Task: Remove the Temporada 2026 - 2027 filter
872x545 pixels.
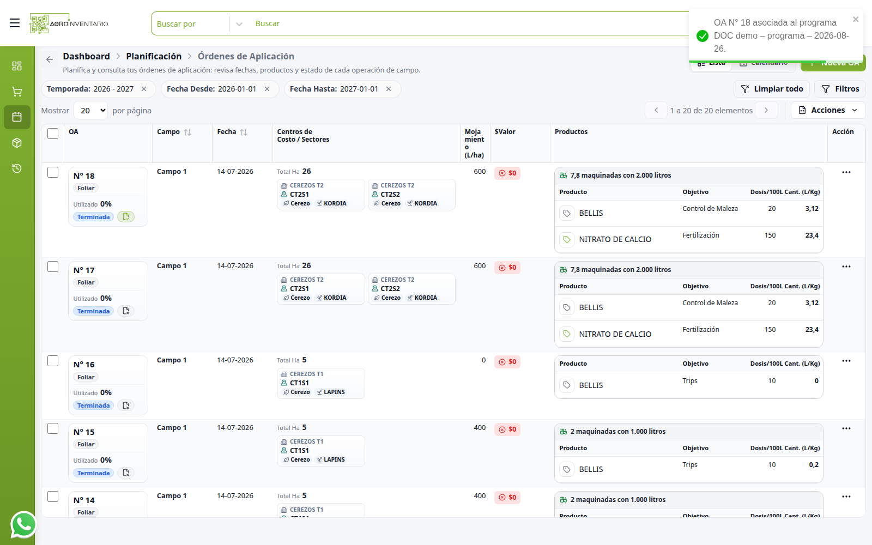Action: pyautogui.click(x=144, y=89)
